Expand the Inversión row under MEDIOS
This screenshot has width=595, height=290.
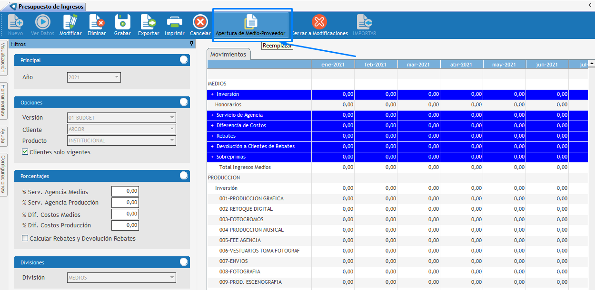click(x=212, y=94)
